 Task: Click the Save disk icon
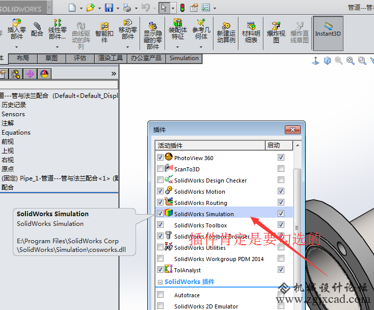click(109, 8)
